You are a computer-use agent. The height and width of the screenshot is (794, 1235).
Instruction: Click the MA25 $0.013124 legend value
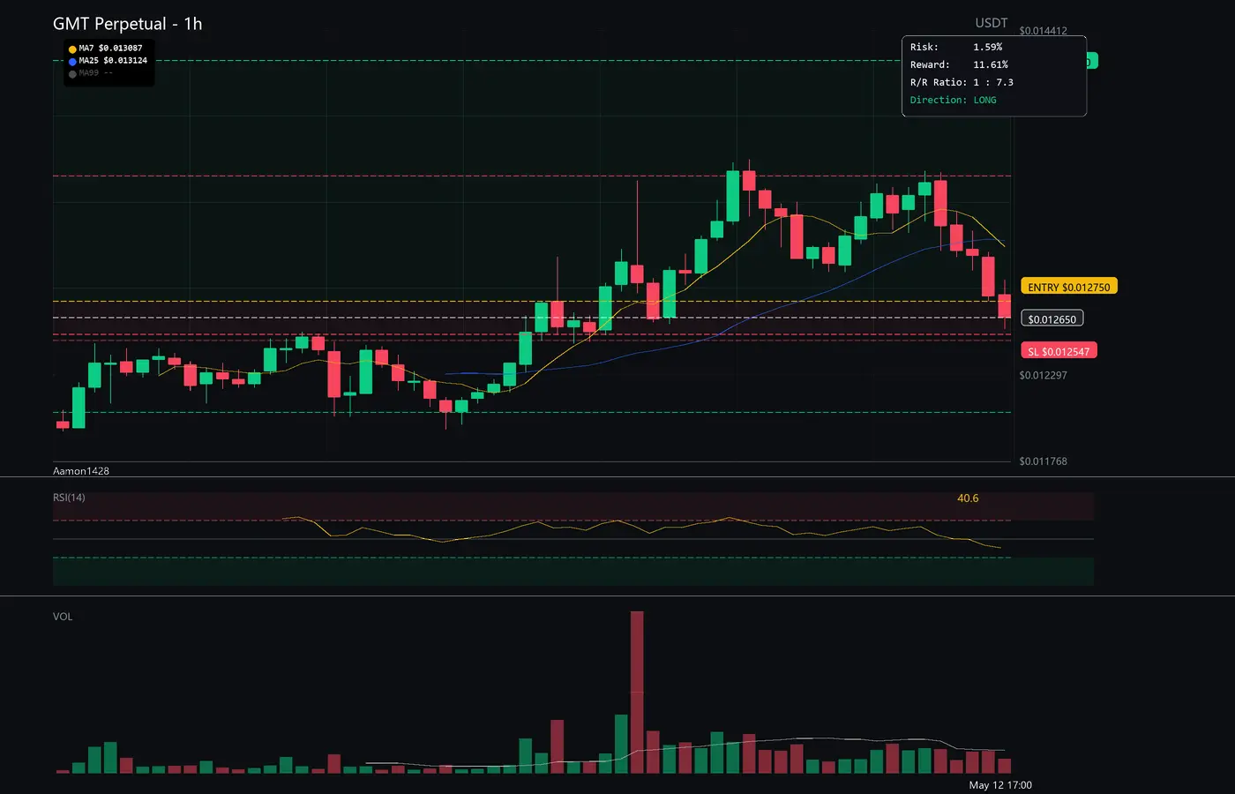113,61
